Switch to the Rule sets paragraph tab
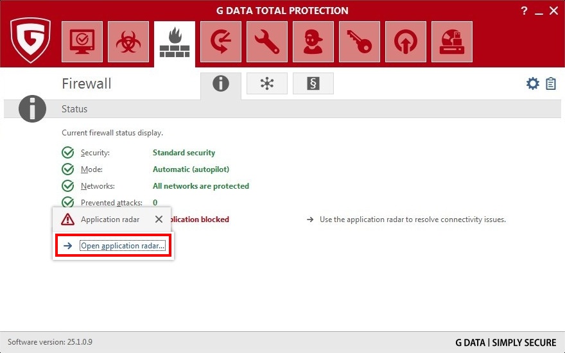Viewport: 565px width, 353px height. pyautogui.click(x=313, y=83)
